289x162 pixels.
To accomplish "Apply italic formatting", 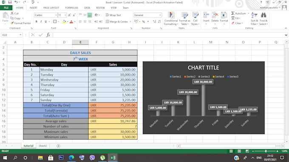I will pyautogui.click(x=41, y=22).
